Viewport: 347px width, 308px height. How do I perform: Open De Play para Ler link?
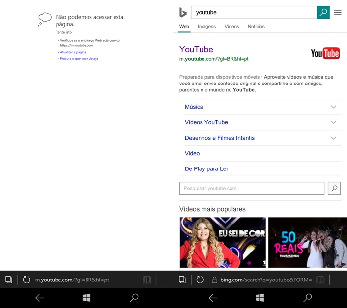click(206, 168)
